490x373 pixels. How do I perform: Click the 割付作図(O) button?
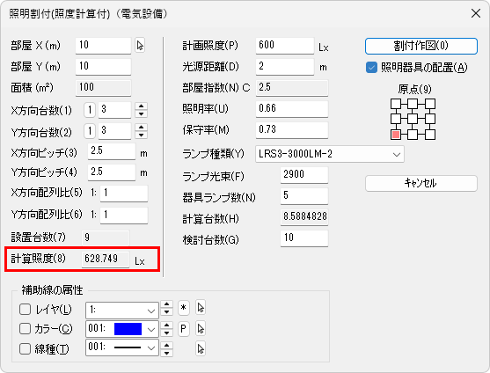pos(421,47)
